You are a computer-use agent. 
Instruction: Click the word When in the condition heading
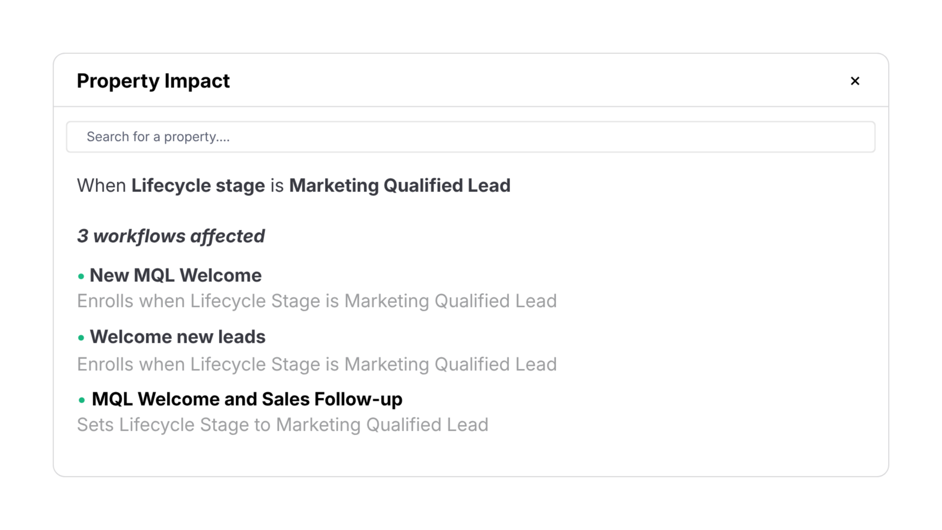tap(102, 186)
